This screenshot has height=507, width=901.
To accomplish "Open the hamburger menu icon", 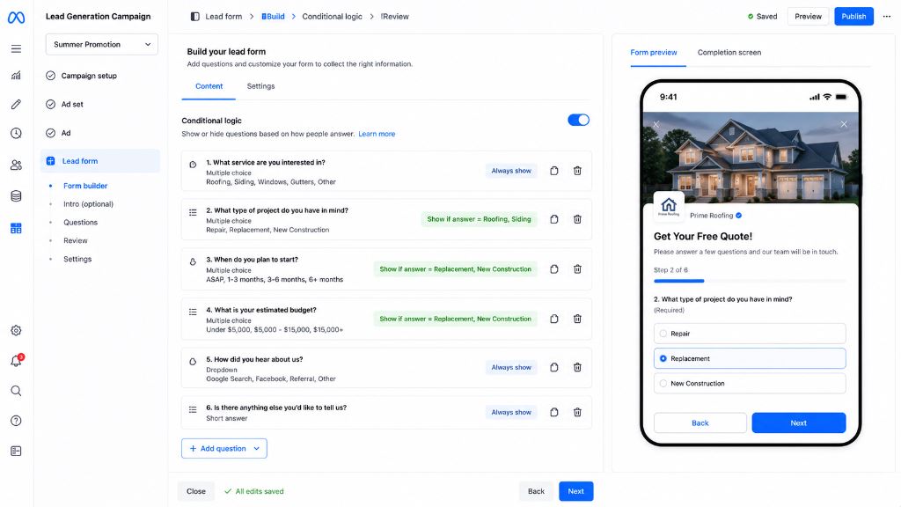I will (x=16, y=49).
